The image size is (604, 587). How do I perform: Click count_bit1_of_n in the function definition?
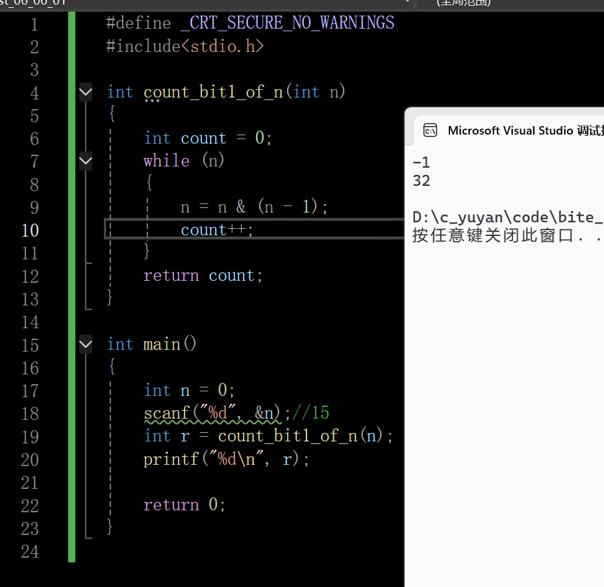coord(214,92)
